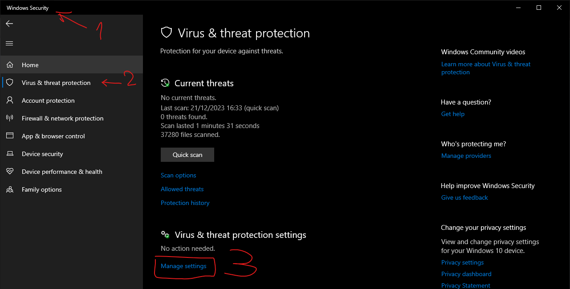This screenshot has width=570, height=289.
Task: Run a Quick scan
Action: click(187, 155)
